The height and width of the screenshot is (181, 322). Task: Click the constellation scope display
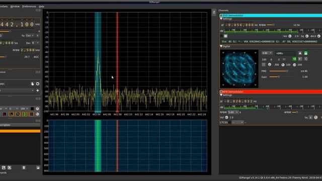point(239,69)
